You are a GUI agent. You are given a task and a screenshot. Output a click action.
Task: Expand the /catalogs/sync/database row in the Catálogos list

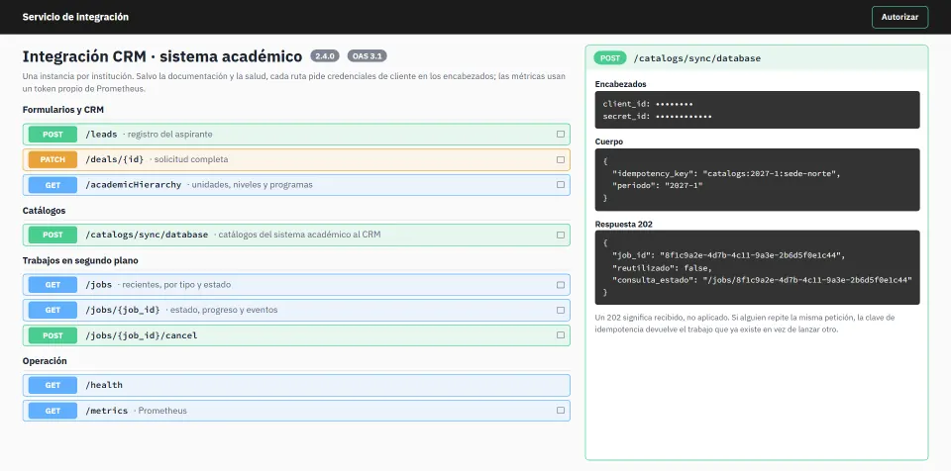click(x=296, y=235)
